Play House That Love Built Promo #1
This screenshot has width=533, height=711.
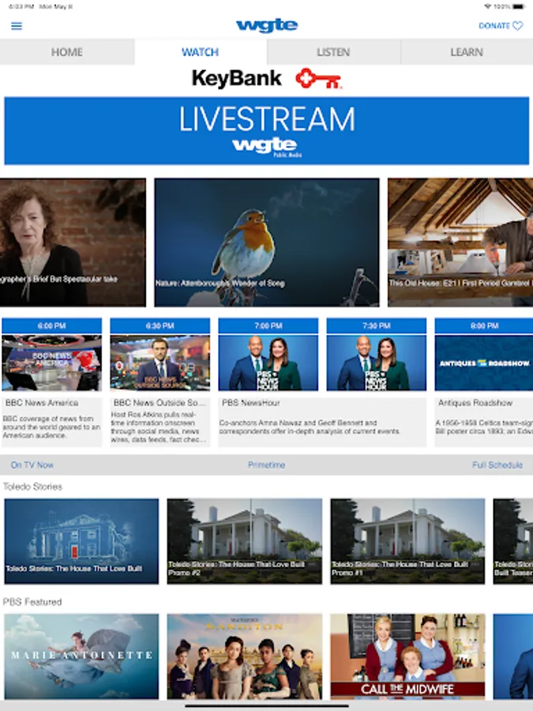(x=407, y=541)
